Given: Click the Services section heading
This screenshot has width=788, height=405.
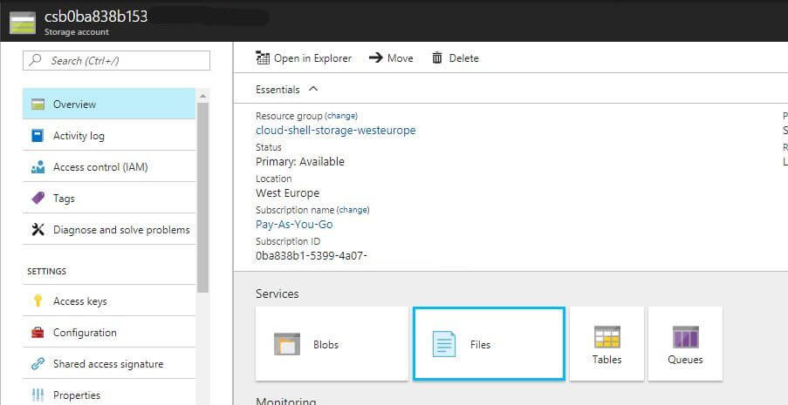Looking at the screenshot, I should click(x=277, y=294).
